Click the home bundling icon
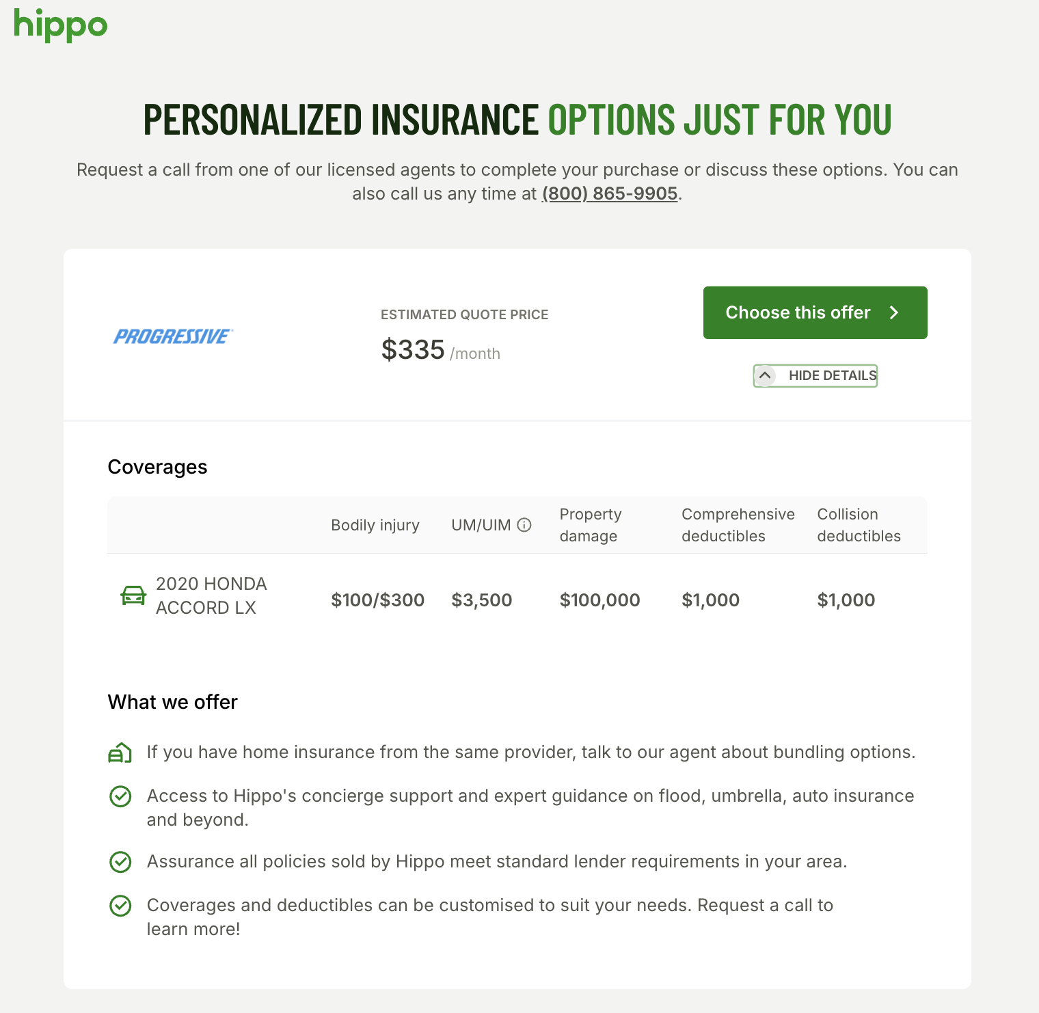Screen dimensions: 1039x1013 pyautogui.click(x=120, y=753)
